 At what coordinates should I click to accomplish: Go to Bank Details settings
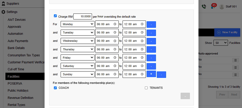(16, 48)
